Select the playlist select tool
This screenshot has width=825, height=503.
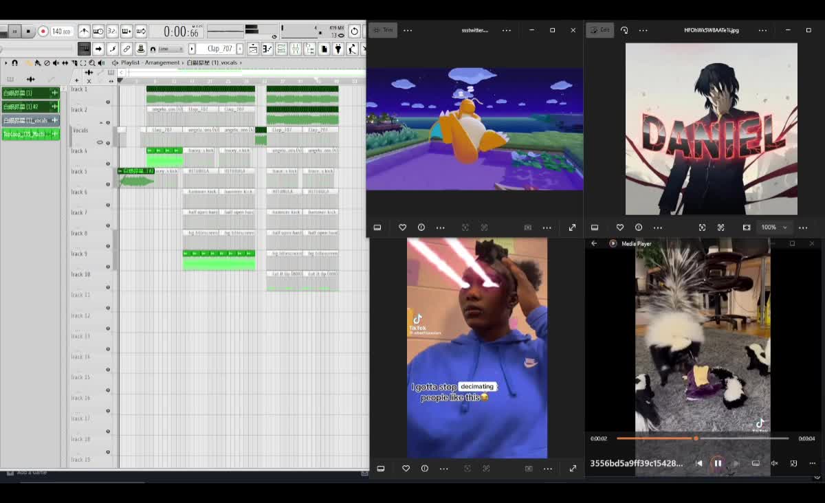pos(83,63)
